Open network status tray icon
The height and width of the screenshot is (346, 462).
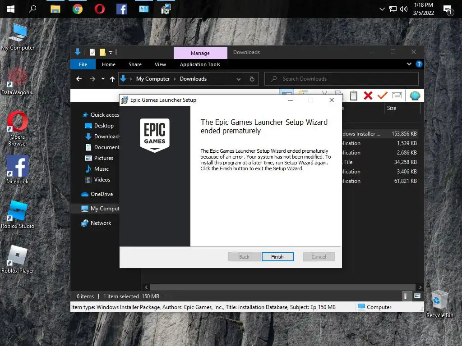point(393,9)
